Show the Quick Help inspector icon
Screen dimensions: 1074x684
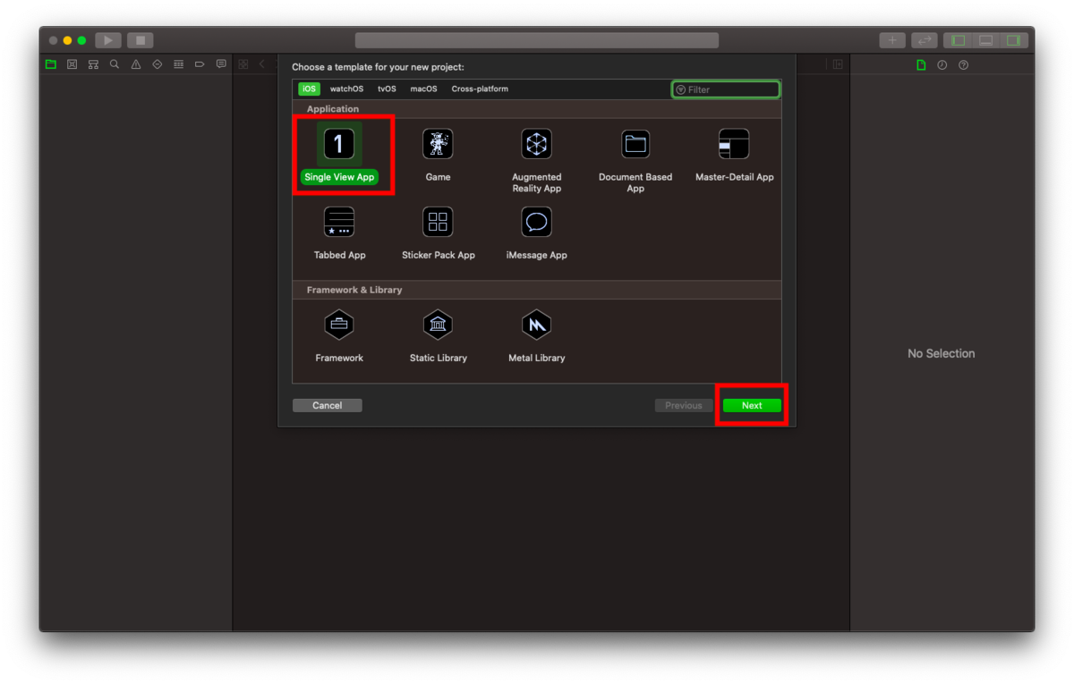[963, 64]
